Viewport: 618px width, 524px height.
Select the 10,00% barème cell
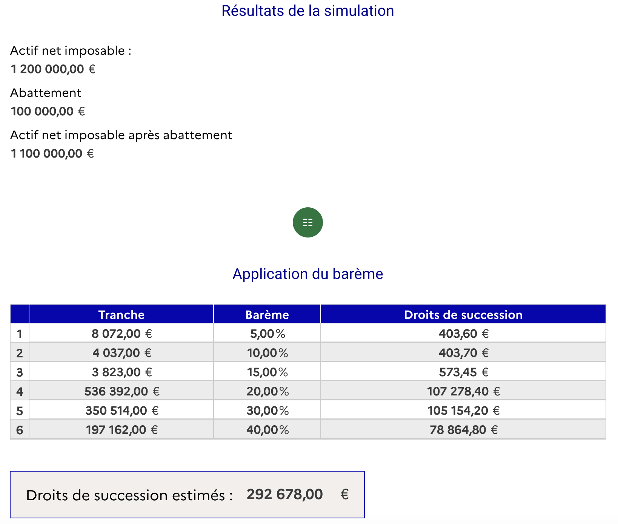click(x=267, y=353)
